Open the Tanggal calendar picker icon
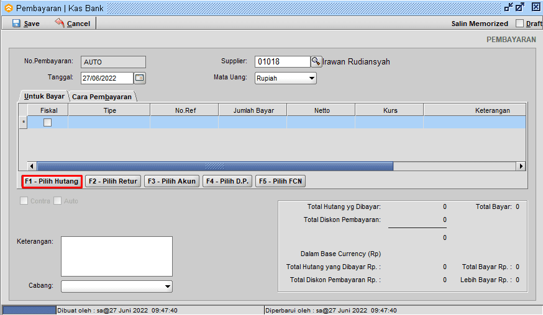Viewport: 543px width, 315px height. [140, 78]
